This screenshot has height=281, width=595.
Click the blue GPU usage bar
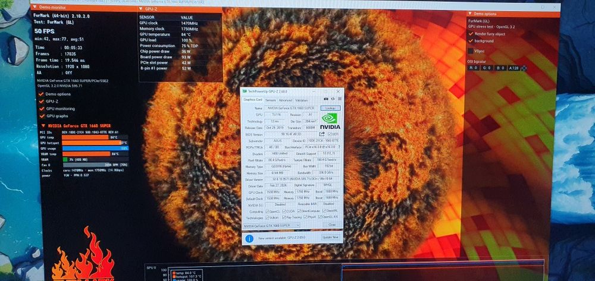95,148
